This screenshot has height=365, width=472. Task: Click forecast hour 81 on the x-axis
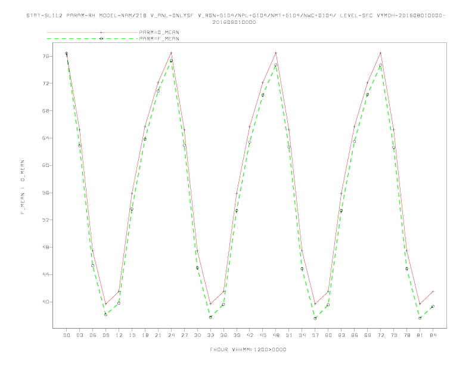(420, 335)
